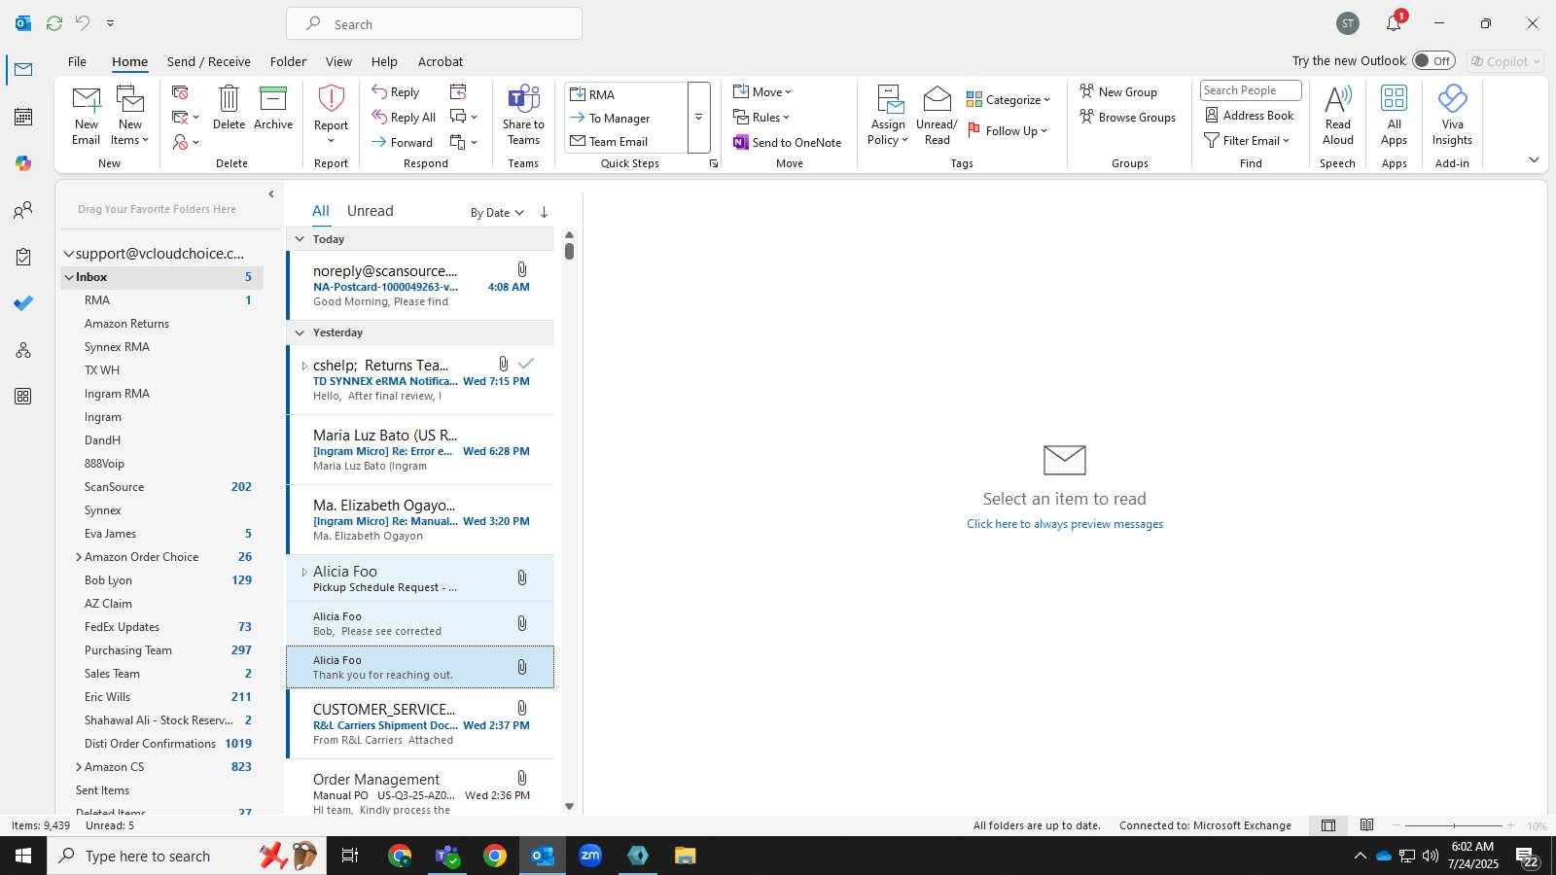This screenshot has width=1556, height=875.
Task: Expand the Quick Steps gallery
Action: pos(698,118)
